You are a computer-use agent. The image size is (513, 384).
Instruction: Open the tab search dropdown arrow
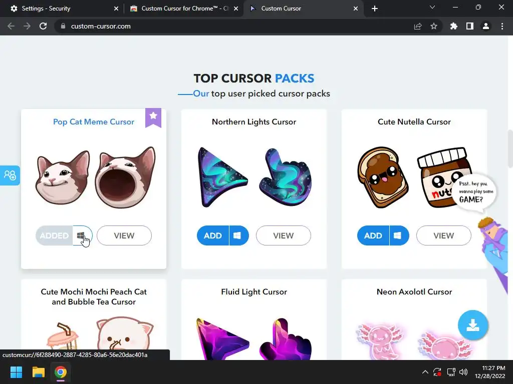432,7
